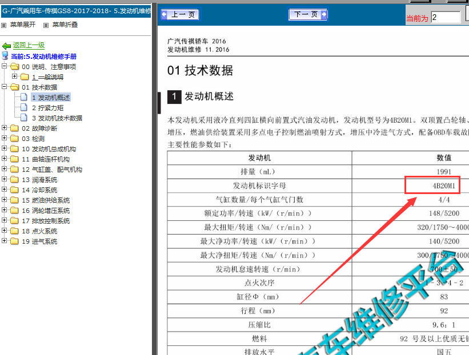Click the 148/5200 rated power value
This screenshot has height=355, width=469.
point(444,213)
